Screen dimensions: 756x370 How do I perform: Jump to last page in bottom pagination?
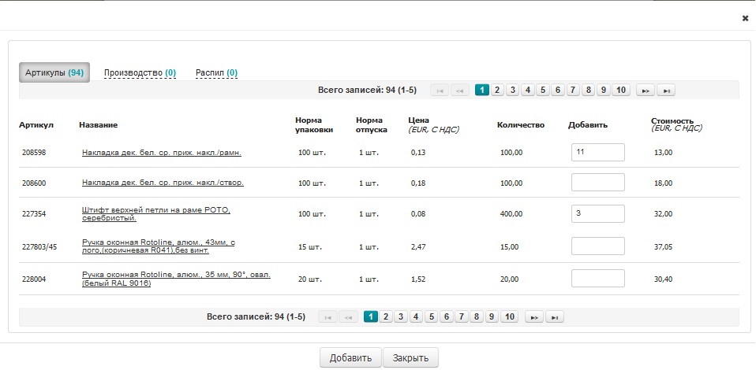click(555, 317)
